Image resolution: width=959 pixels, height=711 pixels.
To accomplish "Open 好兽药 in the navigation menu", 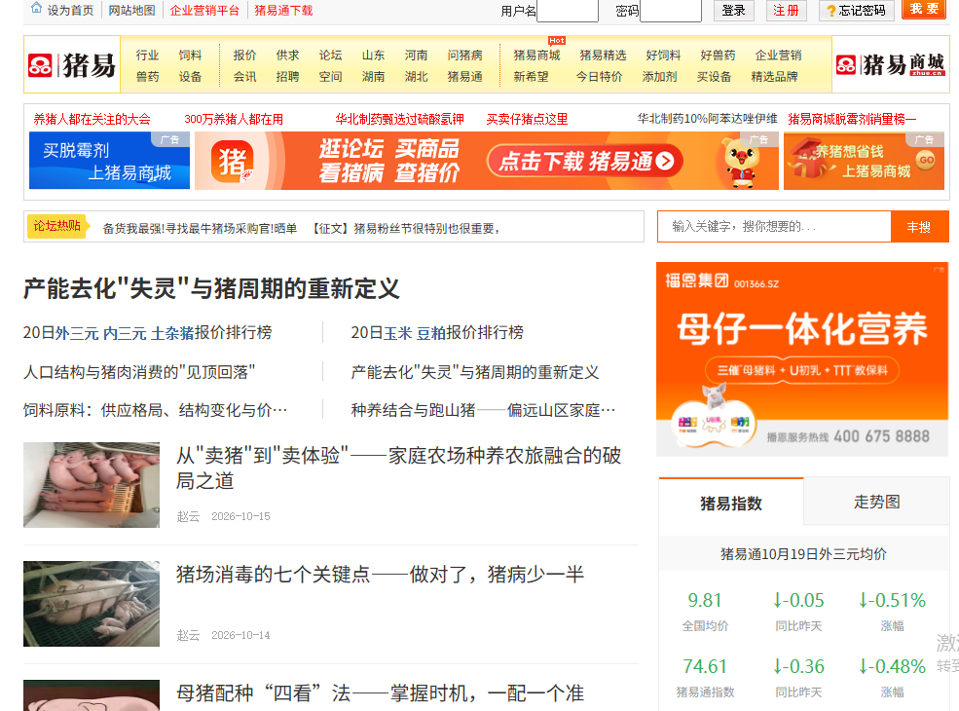I will pyautogui.click(x=718, y=56).
